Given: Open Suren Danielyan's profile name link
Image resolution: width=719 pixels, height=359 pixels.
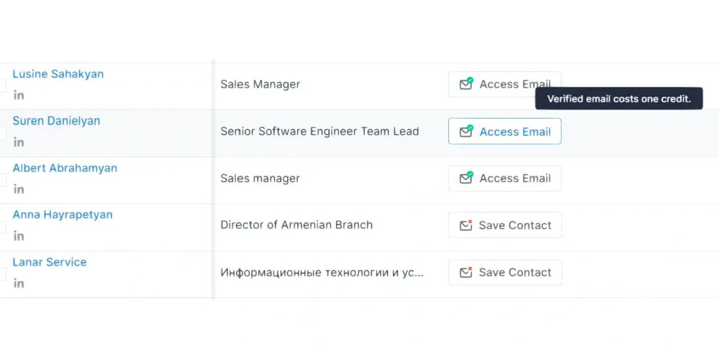Looking at the screenshot, I should 56,121.
